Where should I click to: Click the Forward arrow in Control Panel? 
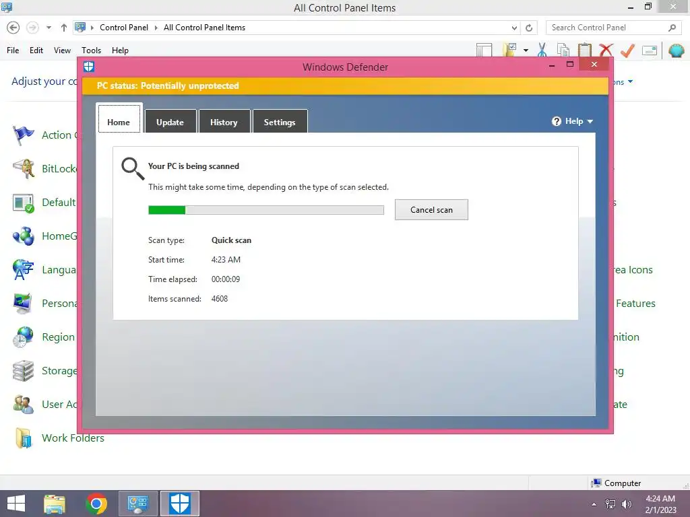click(32, 28)
